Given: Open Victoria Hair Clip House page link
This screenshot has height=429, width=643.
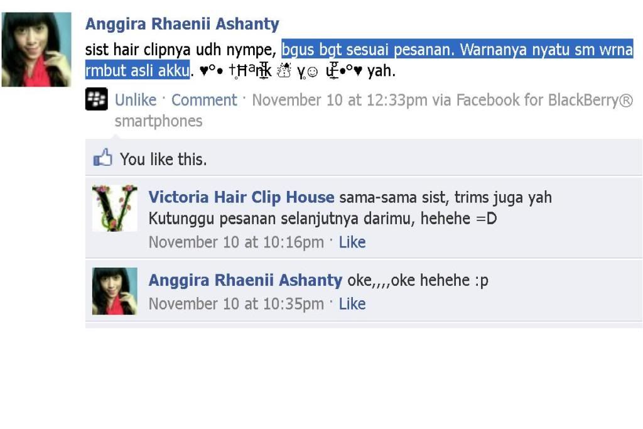Looking at the screenshot, I should pyautogui.click(x=241, y=197).
